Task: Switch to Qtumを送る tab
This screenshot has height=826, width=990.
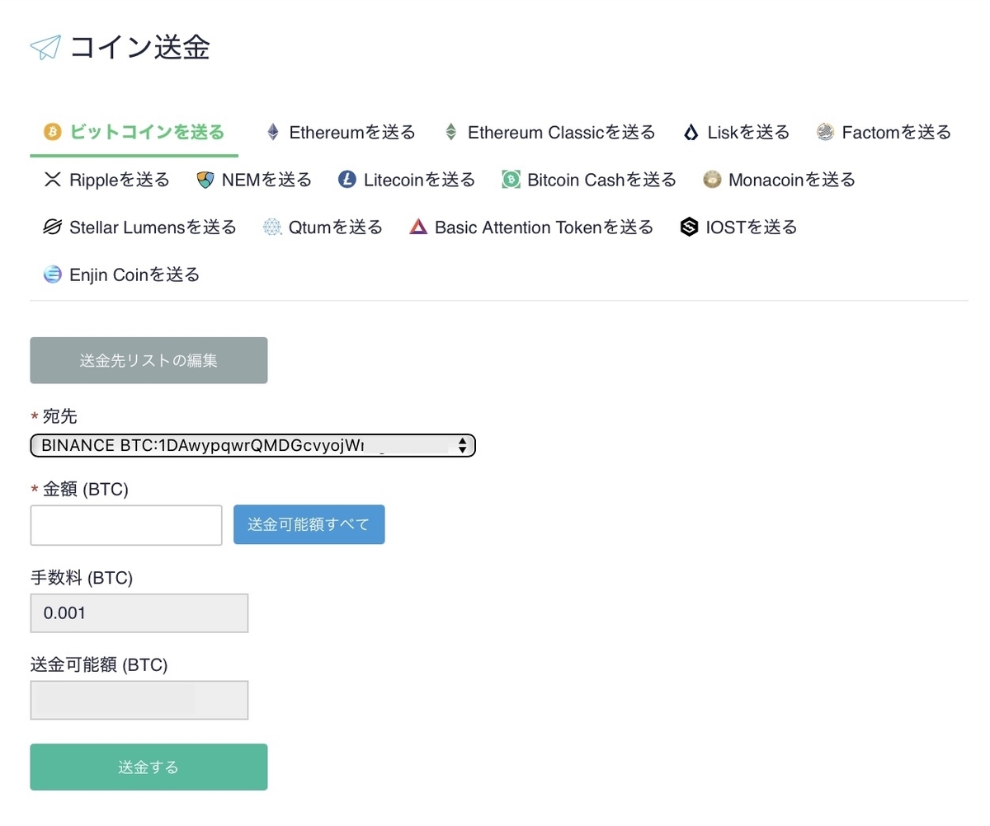Action: [323, 227]
